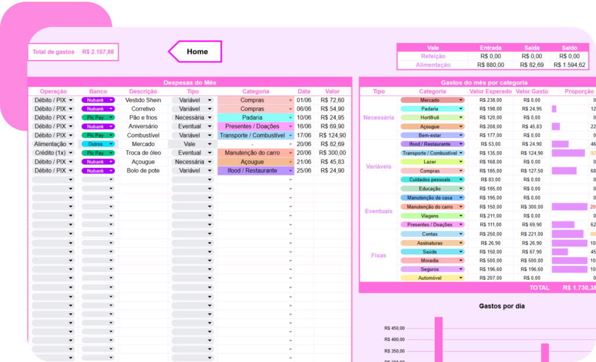596x362 pixels.
Task: Select Total de gastos value R$ 2.157,88
Action: [x=98, y=52]
